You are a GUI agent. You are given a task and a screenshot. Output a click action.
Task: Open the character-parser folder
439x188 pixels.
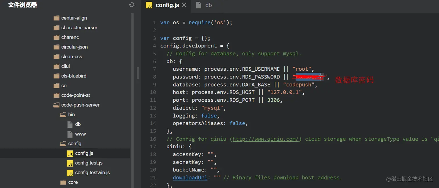pyautogui.click(x=79, y=28)
